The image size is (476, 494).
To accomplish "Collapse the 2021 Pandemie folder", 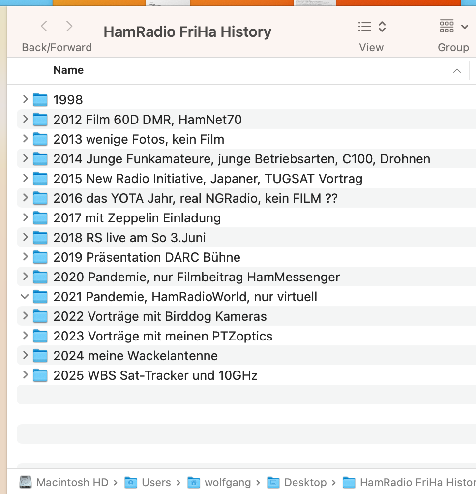I will (25, 297).
